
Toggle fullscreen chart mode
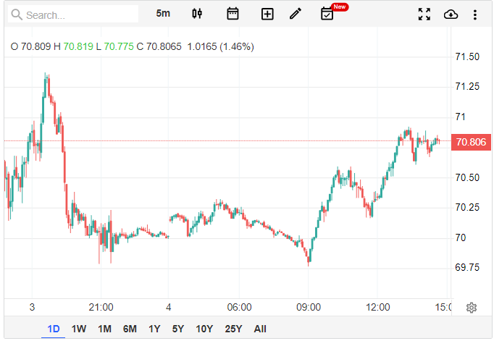click(x=425, y=14)
